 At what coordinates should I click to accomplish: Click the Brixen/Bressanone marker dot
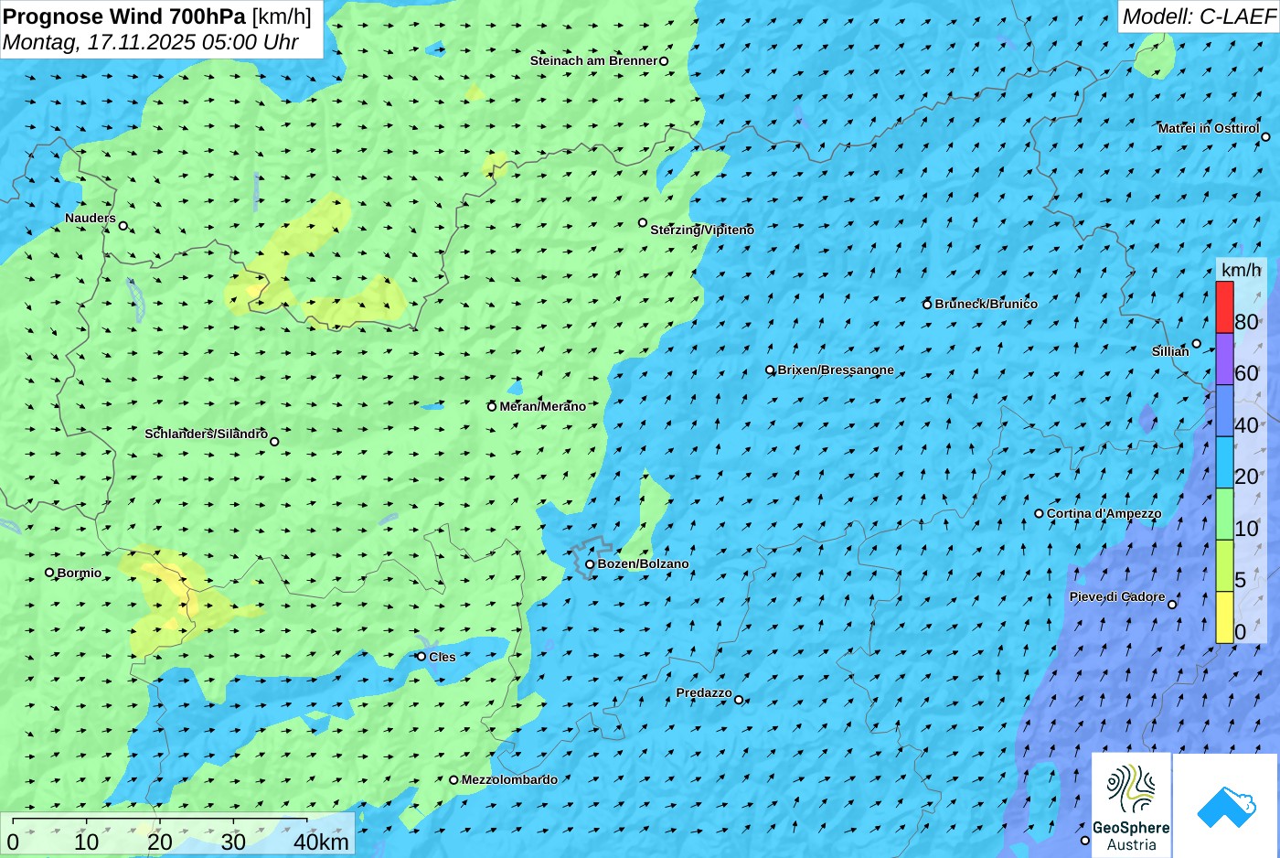pyautogui.click(x=770, y=370)
